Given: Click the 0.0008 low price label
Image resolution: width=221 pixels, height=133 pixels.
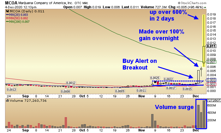Looking at the screenshot, I should tap(66, 91).
